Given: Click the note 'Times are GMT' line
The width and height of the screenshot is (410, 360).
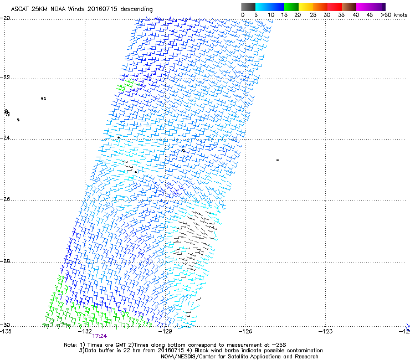Looking at the screenshot, I should coord(175,345).
